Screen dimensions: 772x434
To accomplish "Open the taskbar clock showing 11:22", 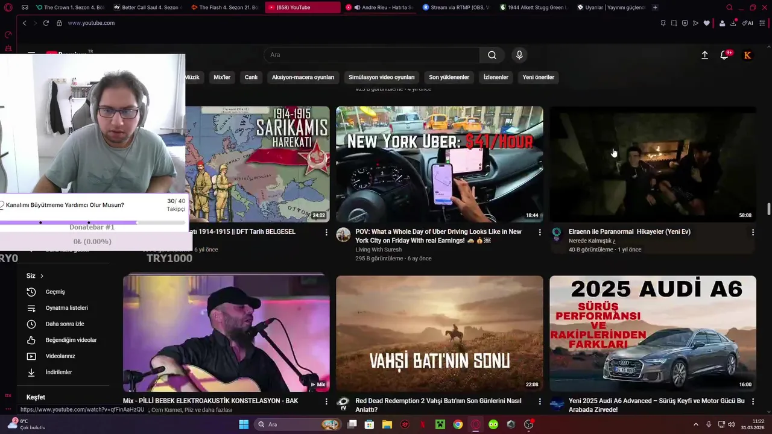I will click(753, 424).
